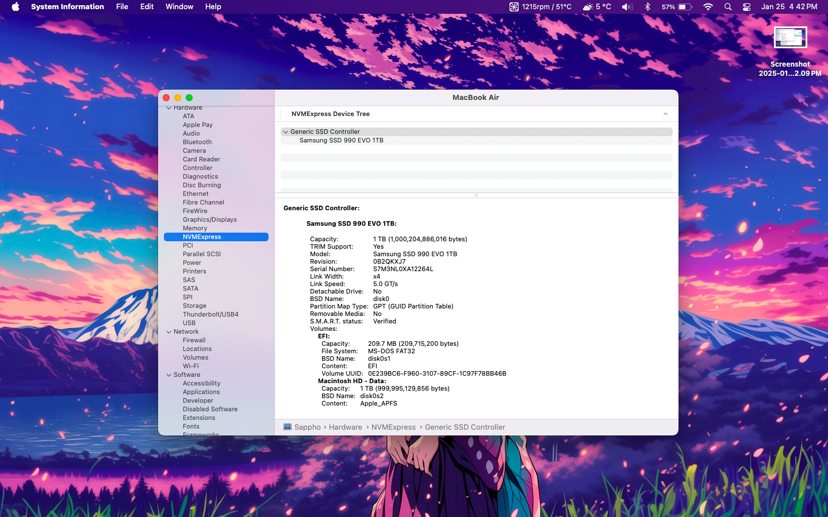Open the Edit menu
828x517 pixels.
pyautogui.click(x=147, y=7)
